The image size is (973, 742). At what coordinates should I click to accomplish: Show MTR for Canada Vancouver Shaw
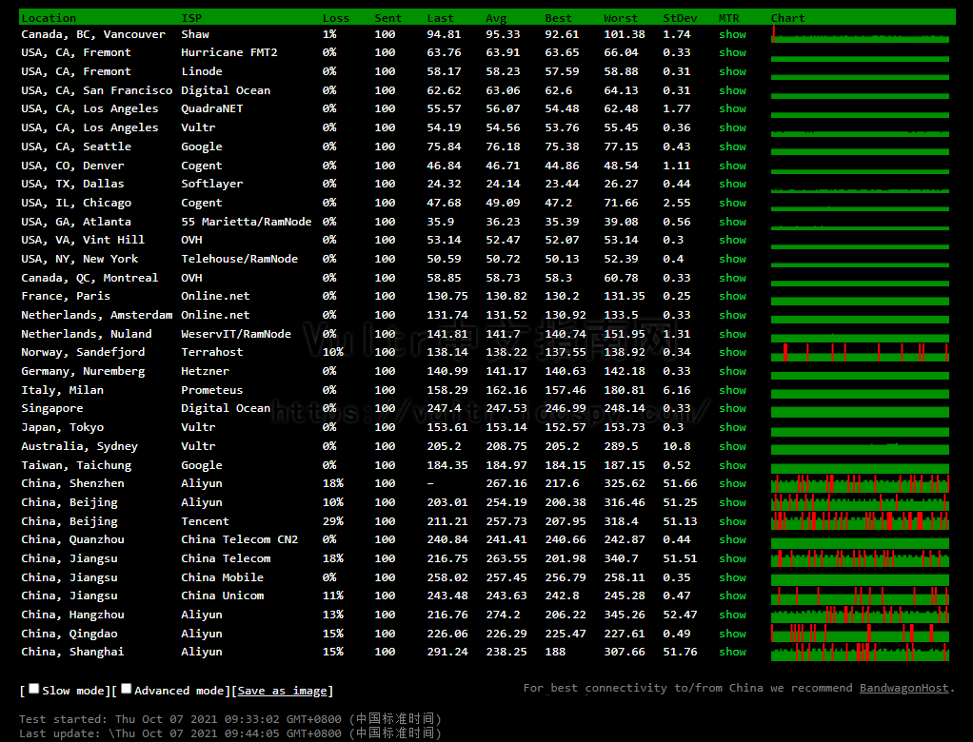(x=732, y=34)
